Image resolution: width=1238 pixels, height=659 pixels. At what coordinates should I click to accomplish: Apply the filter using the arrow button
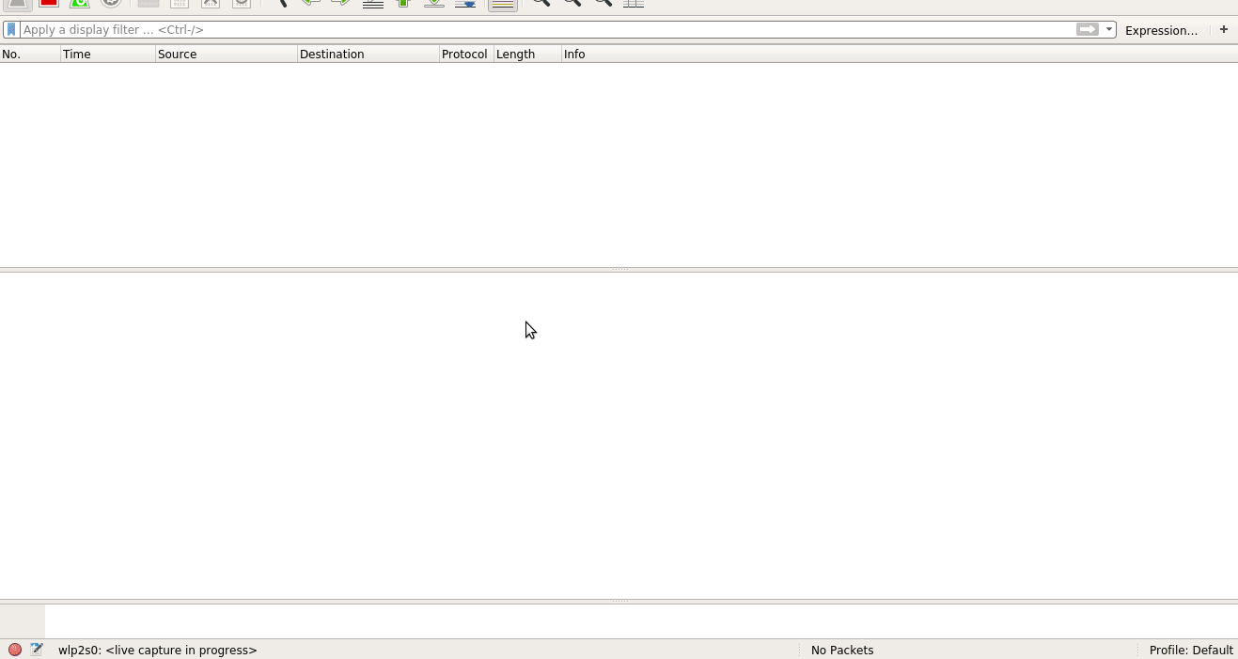click(1088, 30)
